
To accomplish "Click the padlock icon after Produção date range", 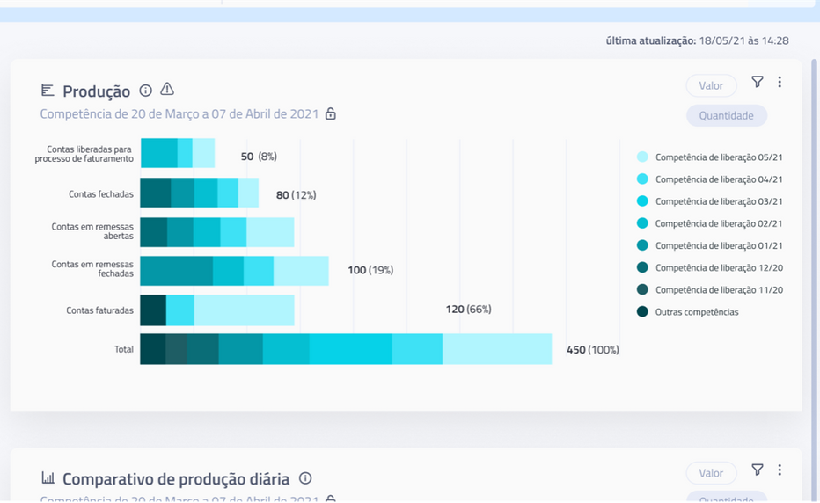I will [x=331, y=114].
